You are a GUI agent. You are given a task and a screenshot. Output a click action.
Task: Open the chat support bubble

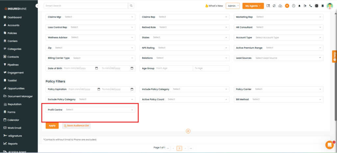tap(329, 145)
